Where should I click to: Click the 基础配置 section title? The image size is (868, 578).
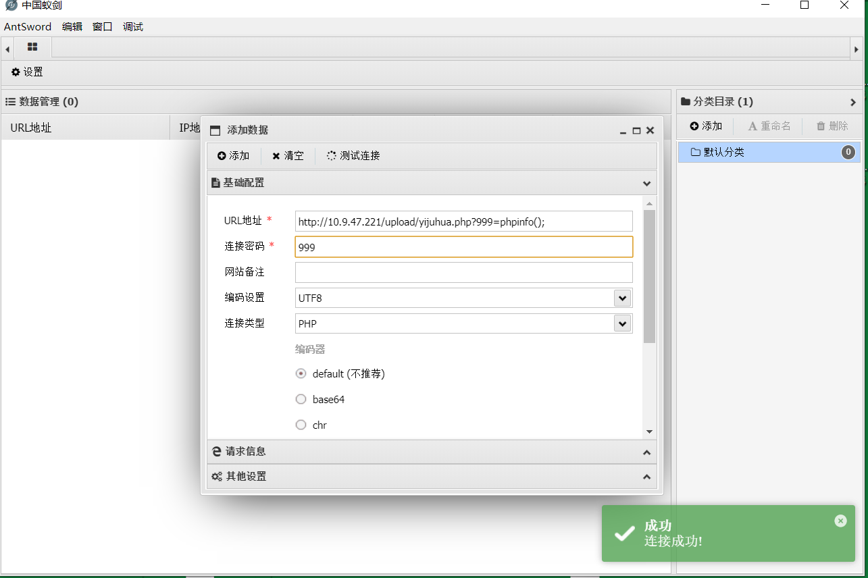244,183
